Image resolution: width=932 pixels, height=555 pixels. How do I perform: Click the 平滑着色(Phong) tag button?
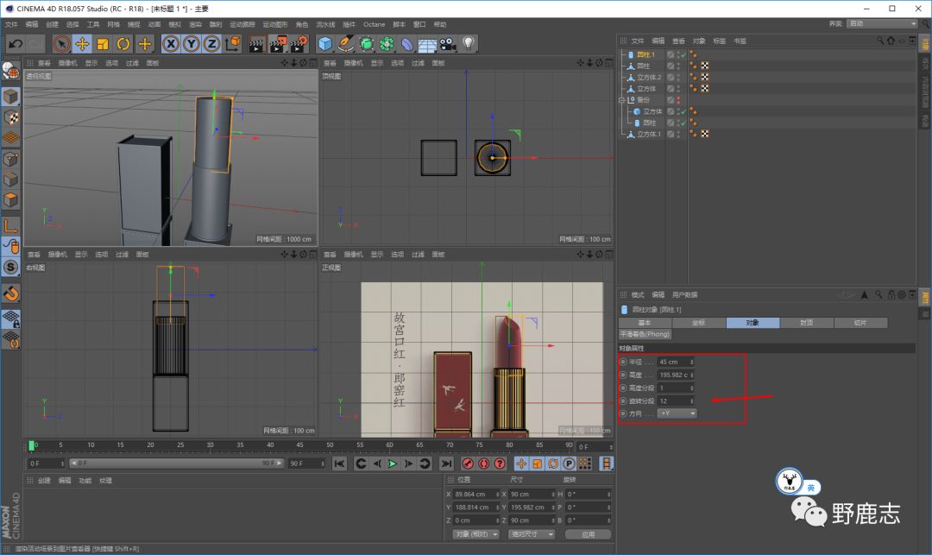645,334
